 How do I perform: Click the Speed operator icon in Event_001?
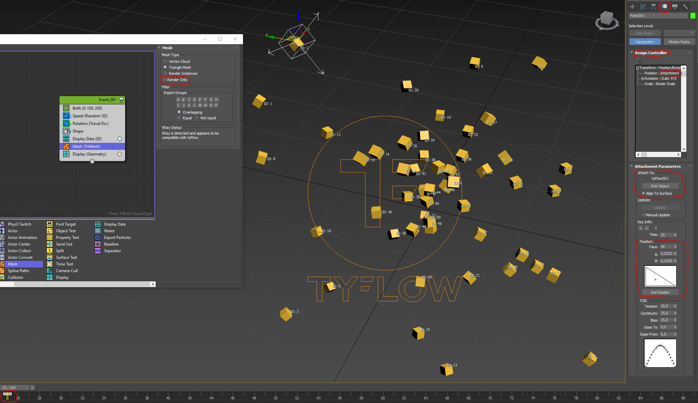coord(66,116)
